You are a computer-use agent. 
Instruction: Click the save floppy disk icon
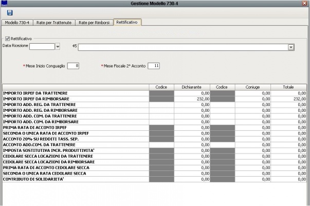[10, 13]
